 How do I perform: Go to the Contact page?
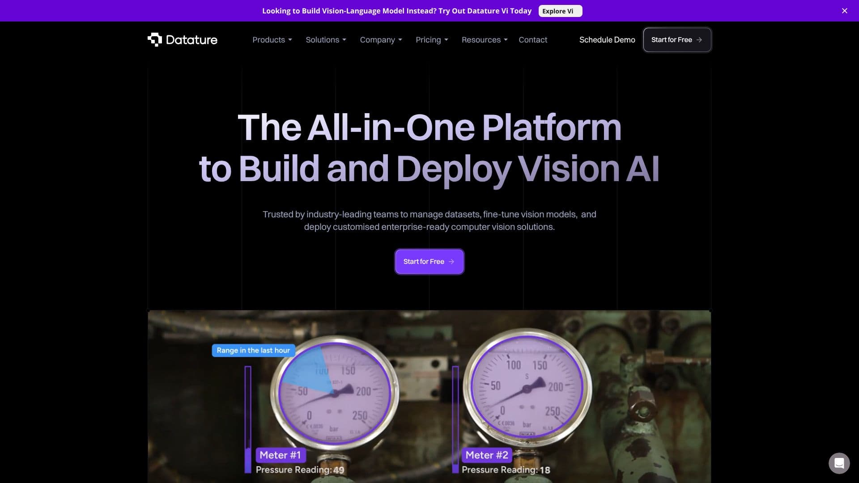533,40
